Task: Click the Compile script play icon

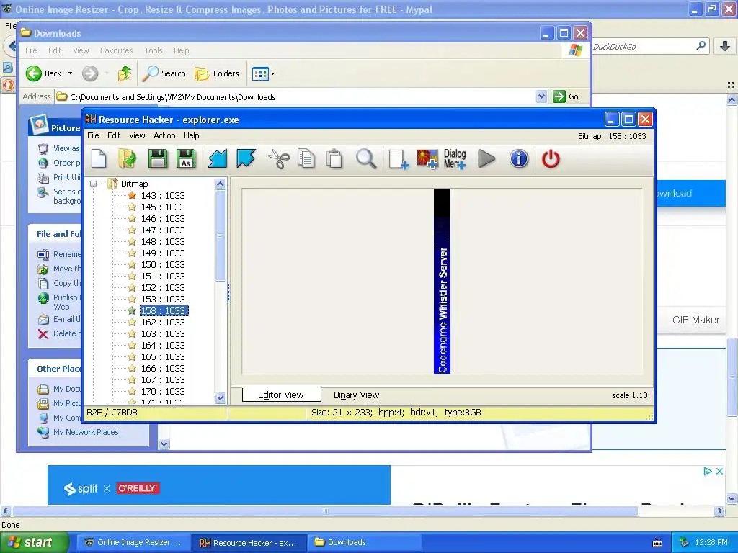Action: [486, 158]
